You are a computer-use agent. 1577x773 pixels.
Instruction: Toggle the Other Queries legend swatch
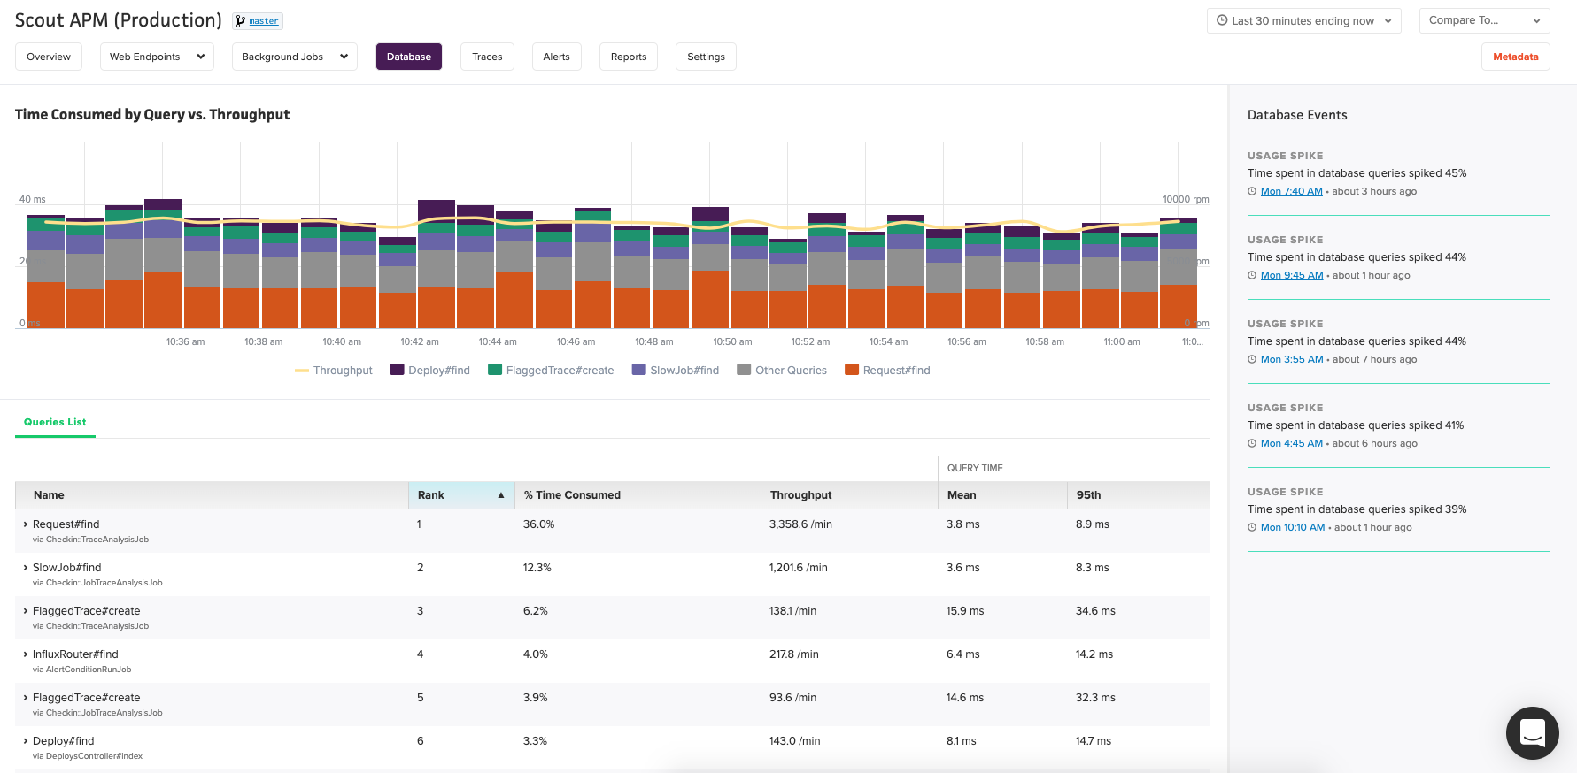(x=744, y=370)
